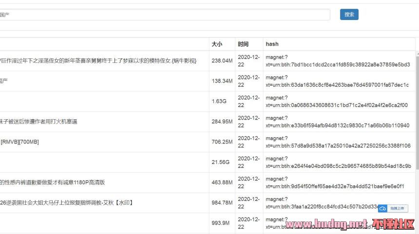Select the 238.04M size cell
The width and height of the screenshot is (419, 234).
[x=222, y=61]
